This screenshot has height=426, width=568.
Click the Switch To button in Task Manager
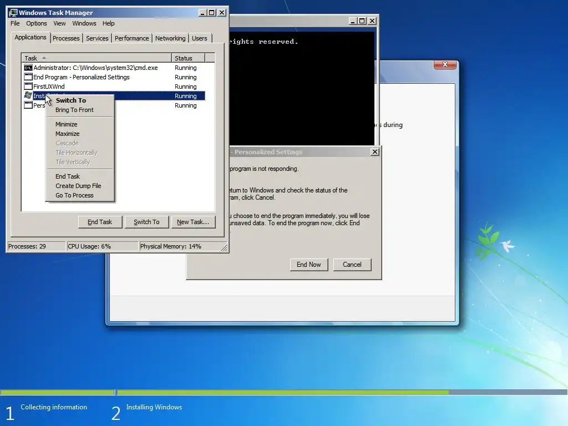coord(146,222)
